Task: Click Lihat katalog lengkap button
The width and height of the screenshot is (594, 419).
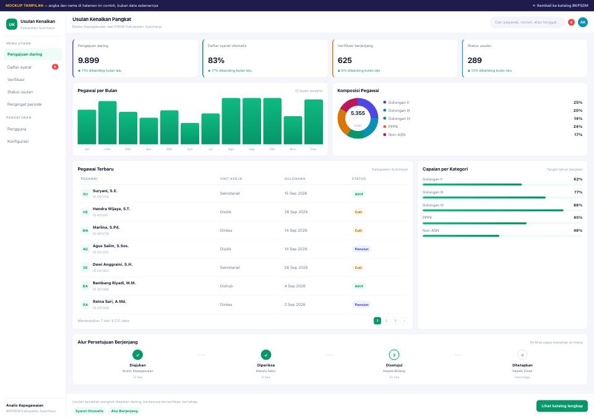Action: click(x=562, y=406)
